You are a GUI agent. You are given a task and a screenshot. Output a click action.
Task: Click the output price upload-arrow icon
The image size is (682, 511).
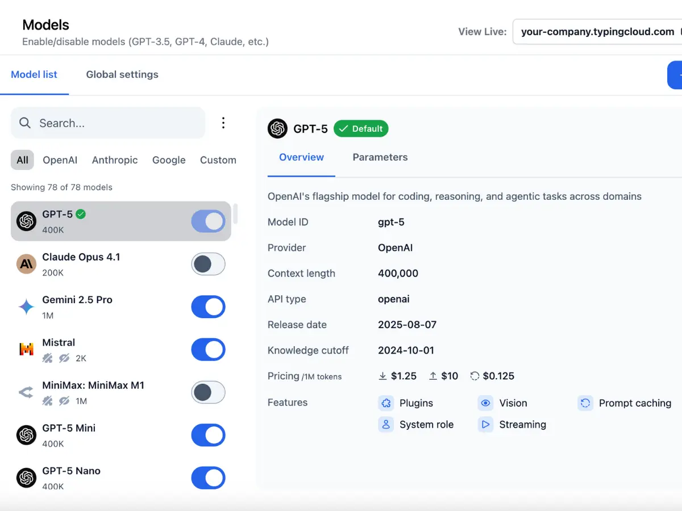(433, 376)
